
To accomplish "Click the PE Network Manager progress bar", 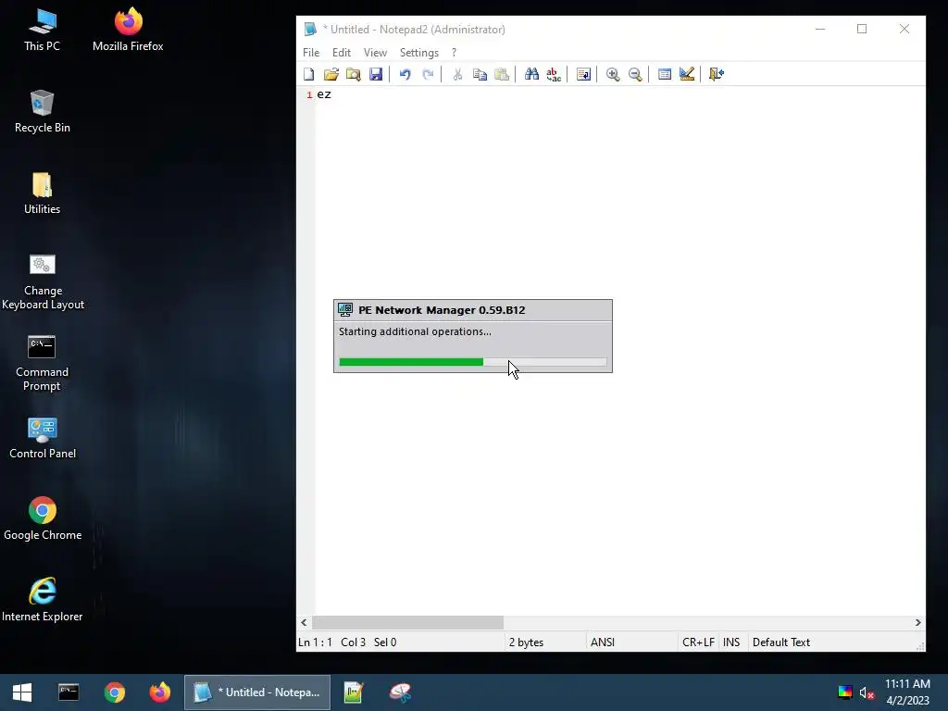I will point(473,362).
